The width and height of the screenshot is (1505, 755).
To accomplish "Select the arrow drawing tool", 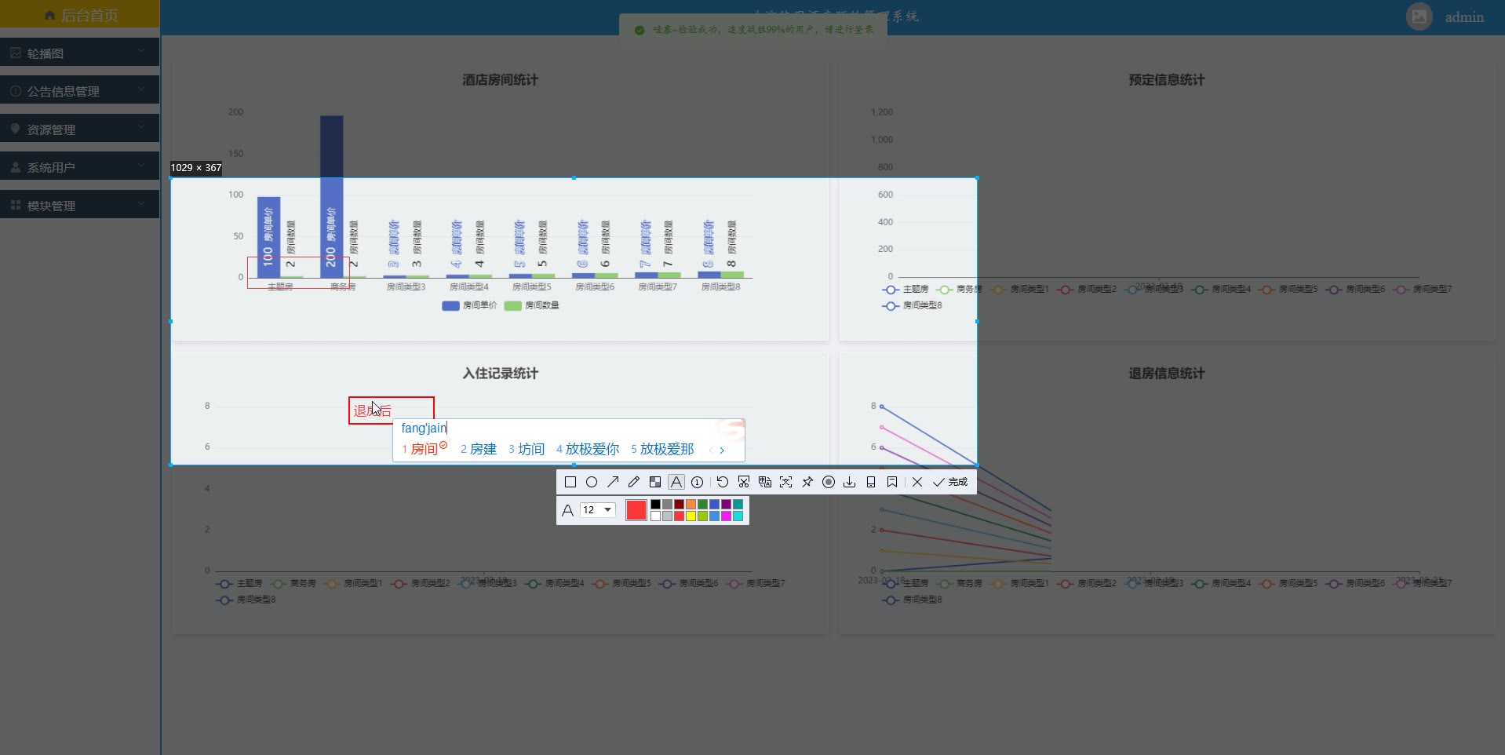I will tap(613, 482).
